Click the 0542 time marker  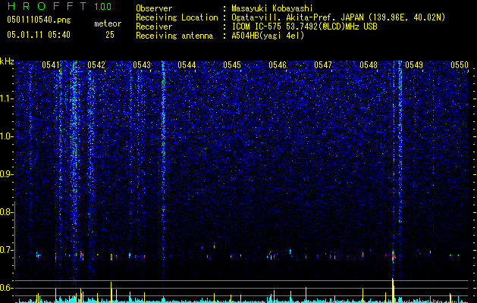pyautogui.click(x=96, y=65)
